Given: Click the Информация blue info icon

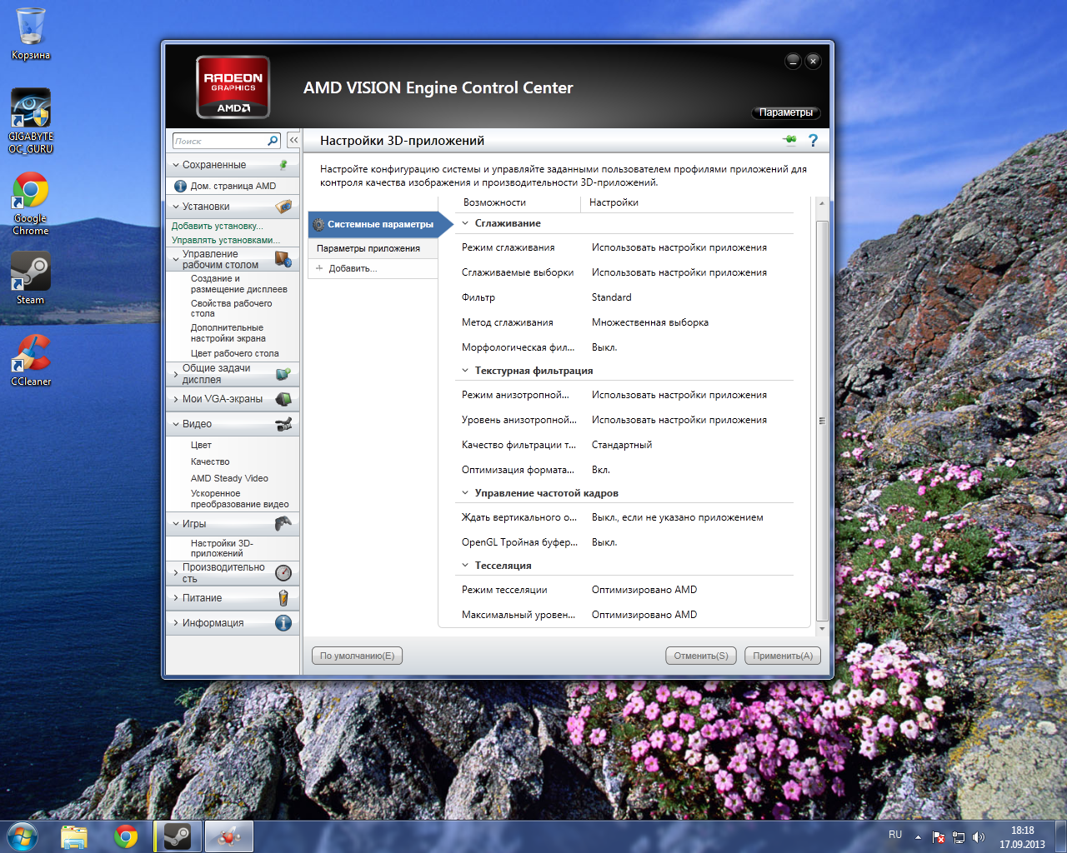Looking at the screenshot, I should coord(283,623).
